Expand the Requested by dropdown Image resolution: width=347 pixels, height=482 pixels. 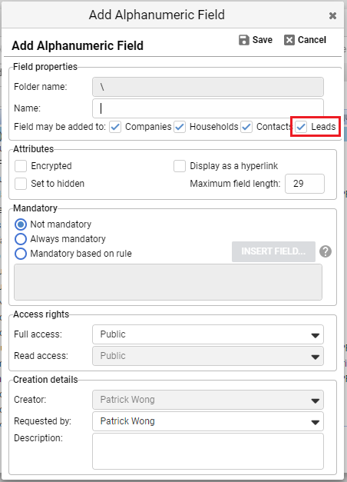(x=208, y=421)
